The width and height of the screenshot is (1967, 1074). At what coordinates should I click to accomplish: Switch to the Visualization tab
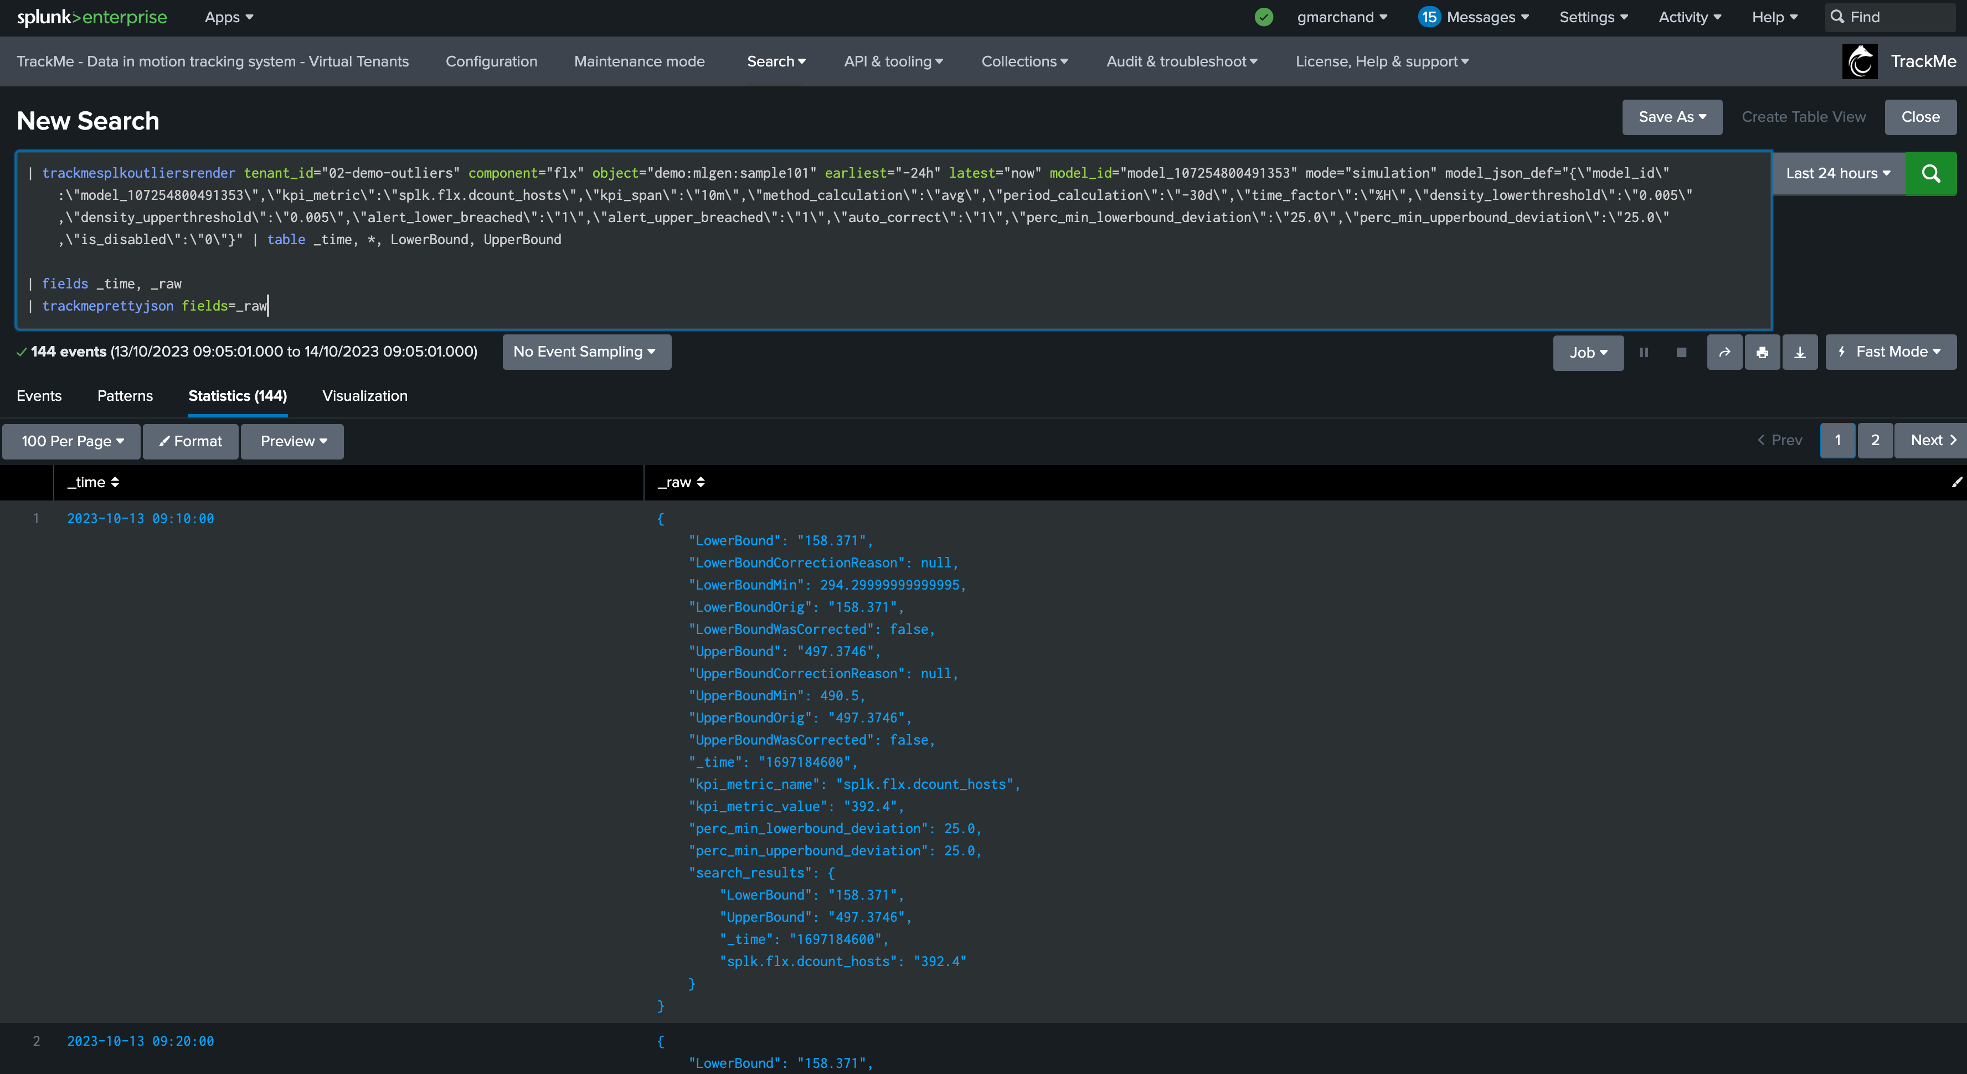[364, 395]
